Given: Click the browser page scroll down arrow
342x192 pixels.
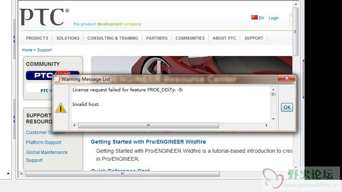Looking at the screenshot, I should [x=295, y=168].
